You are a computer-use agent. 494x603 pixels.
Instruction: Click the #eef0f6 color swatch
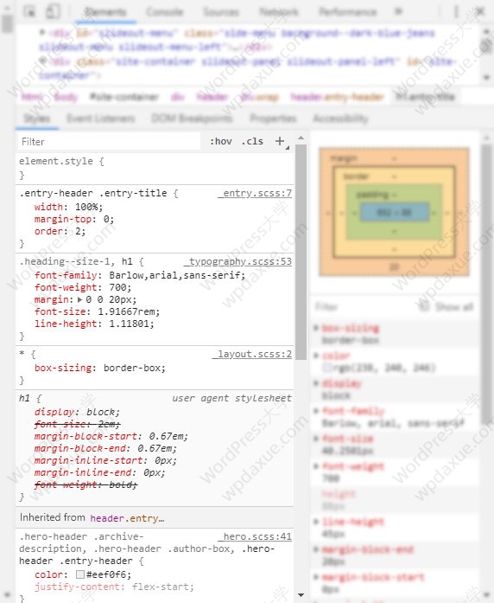80,574
